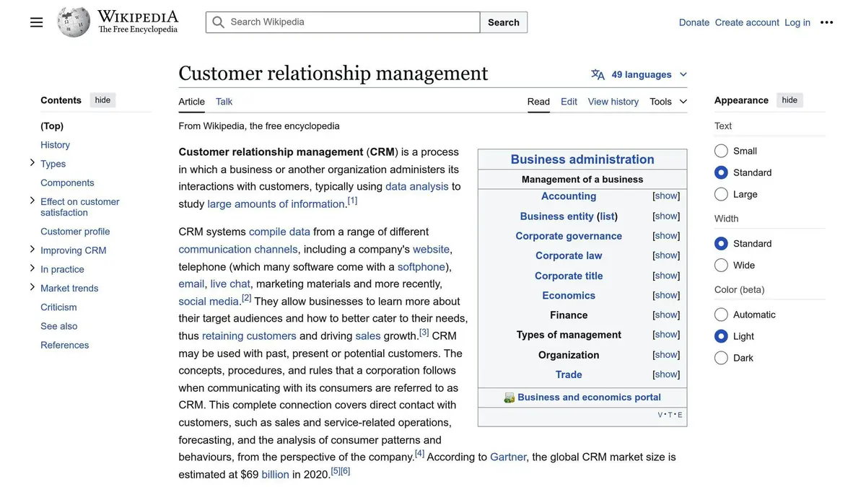Show the Accounting list in infobox
The image size is (866, 487).
pos(666,196)
